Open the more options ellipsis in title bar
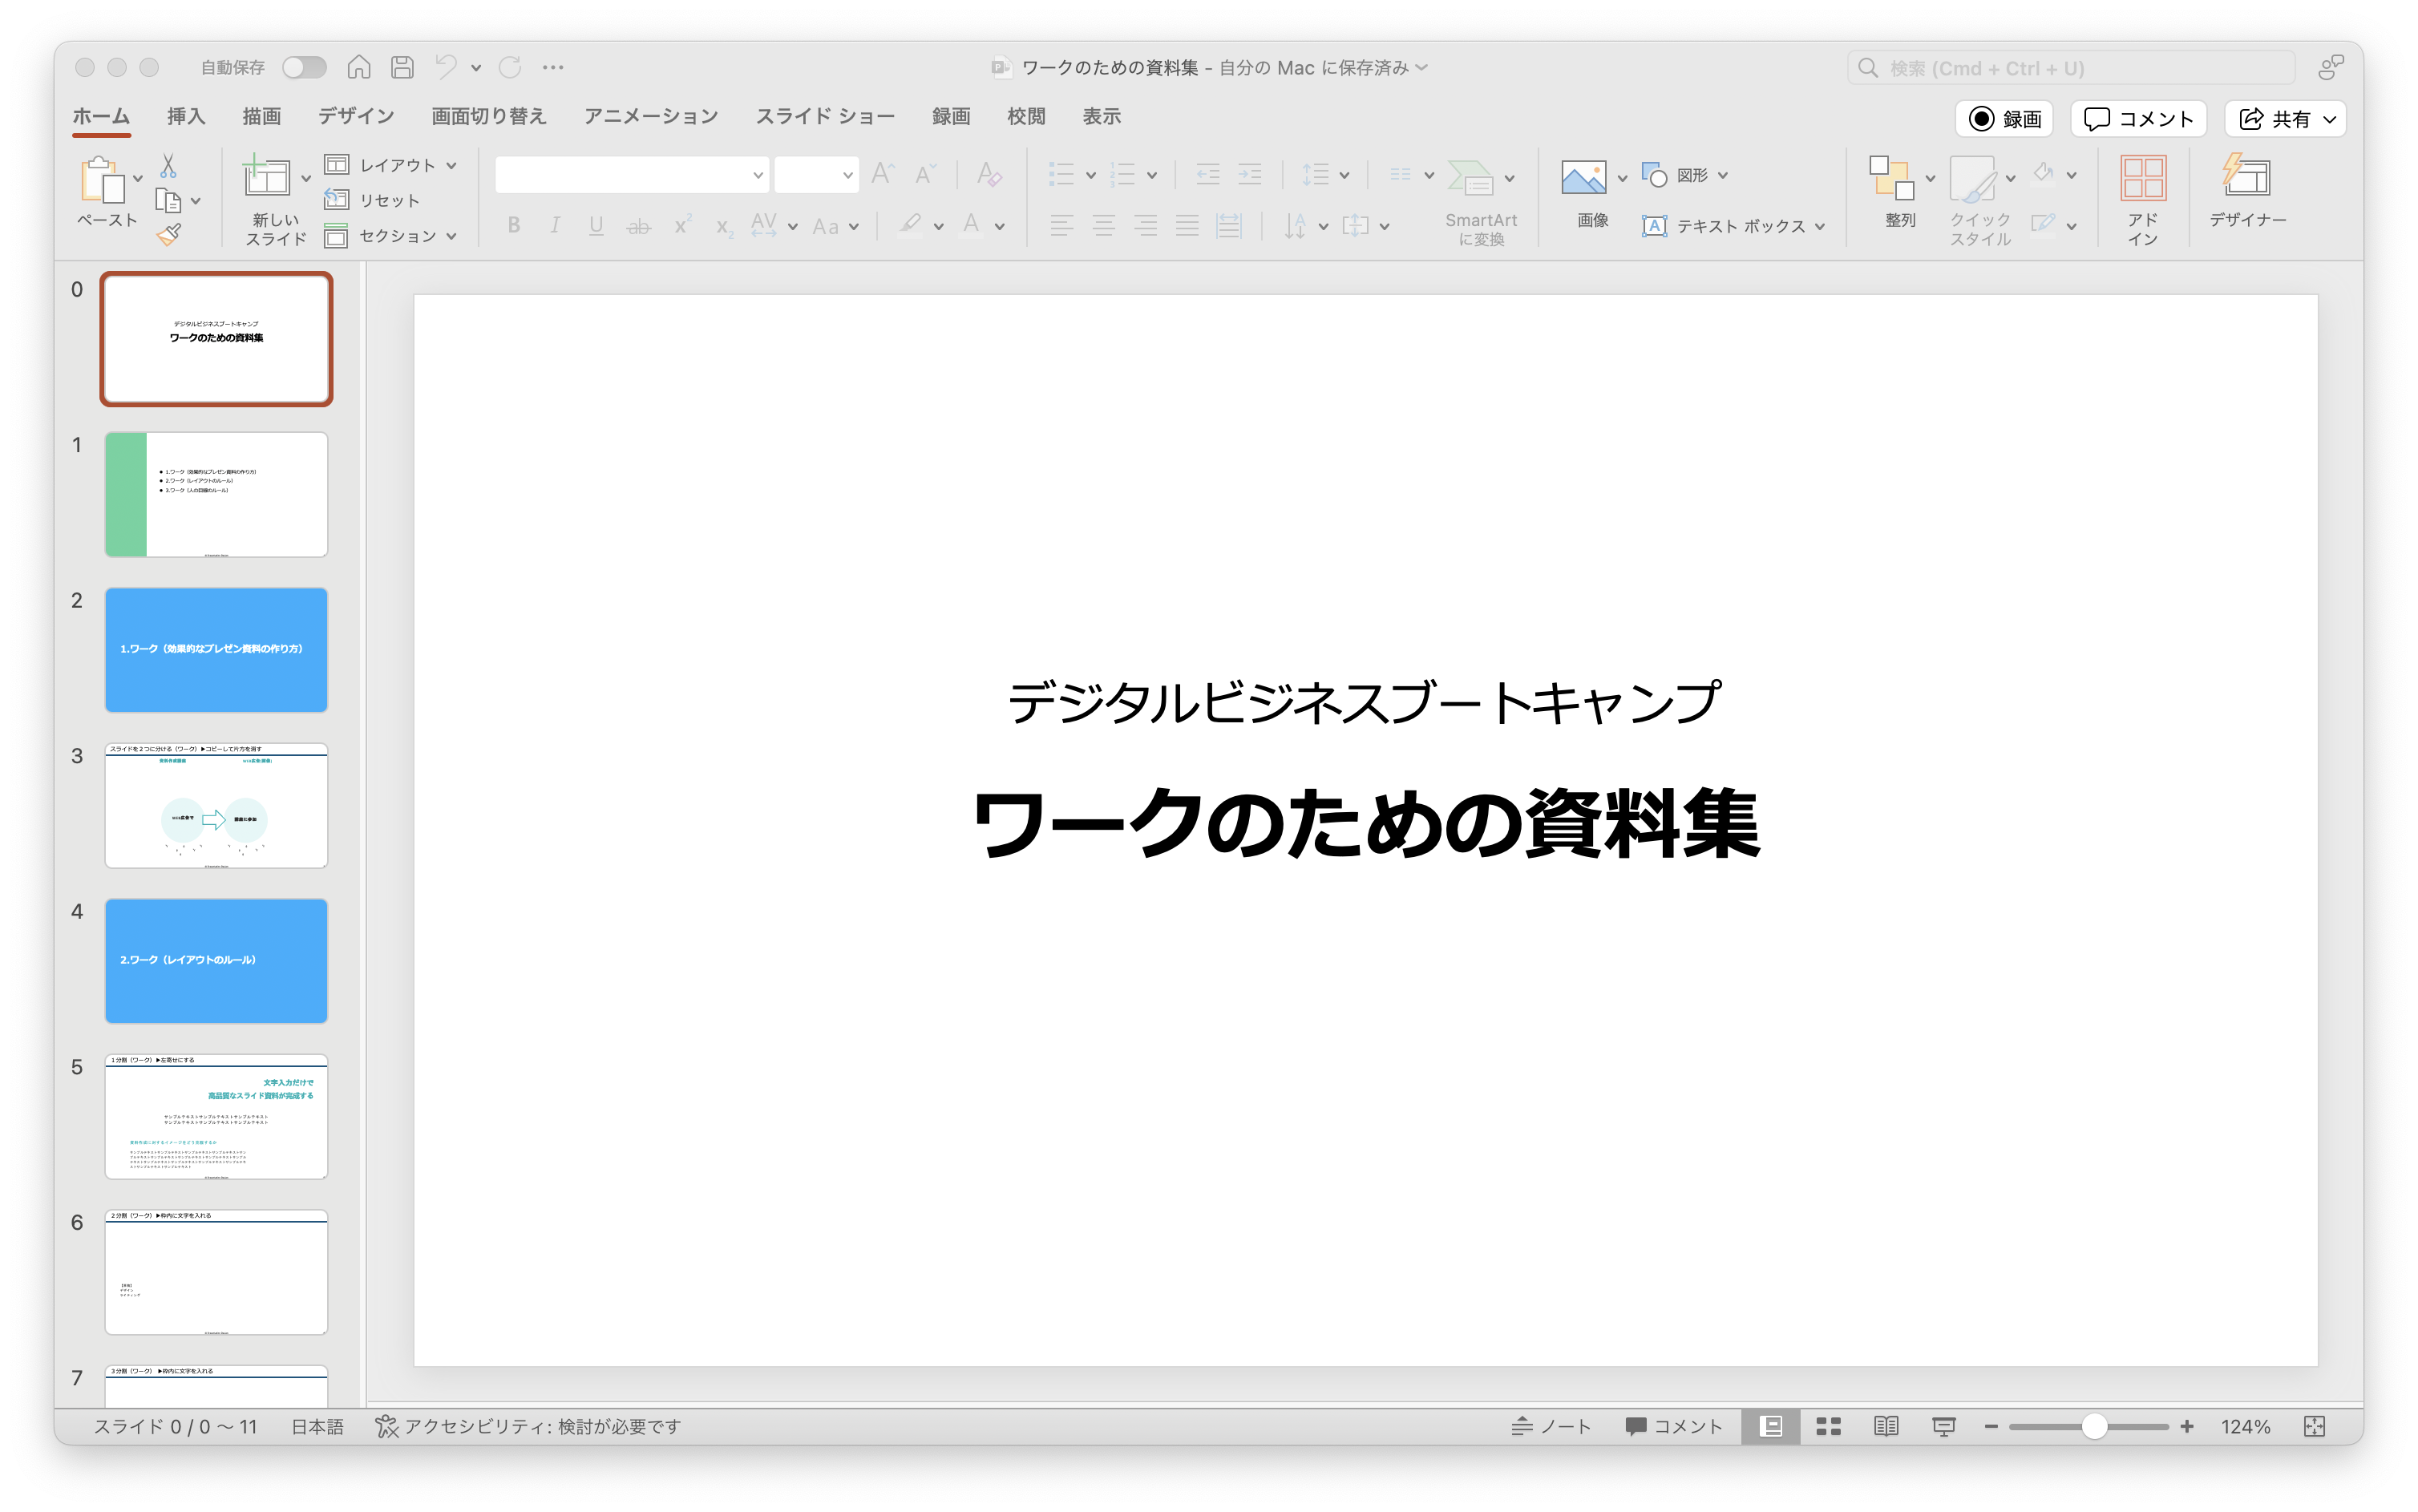Image resolution: width=2418 pixels, height=1512 pixels. pyautogui.click(x=553, y=67)
